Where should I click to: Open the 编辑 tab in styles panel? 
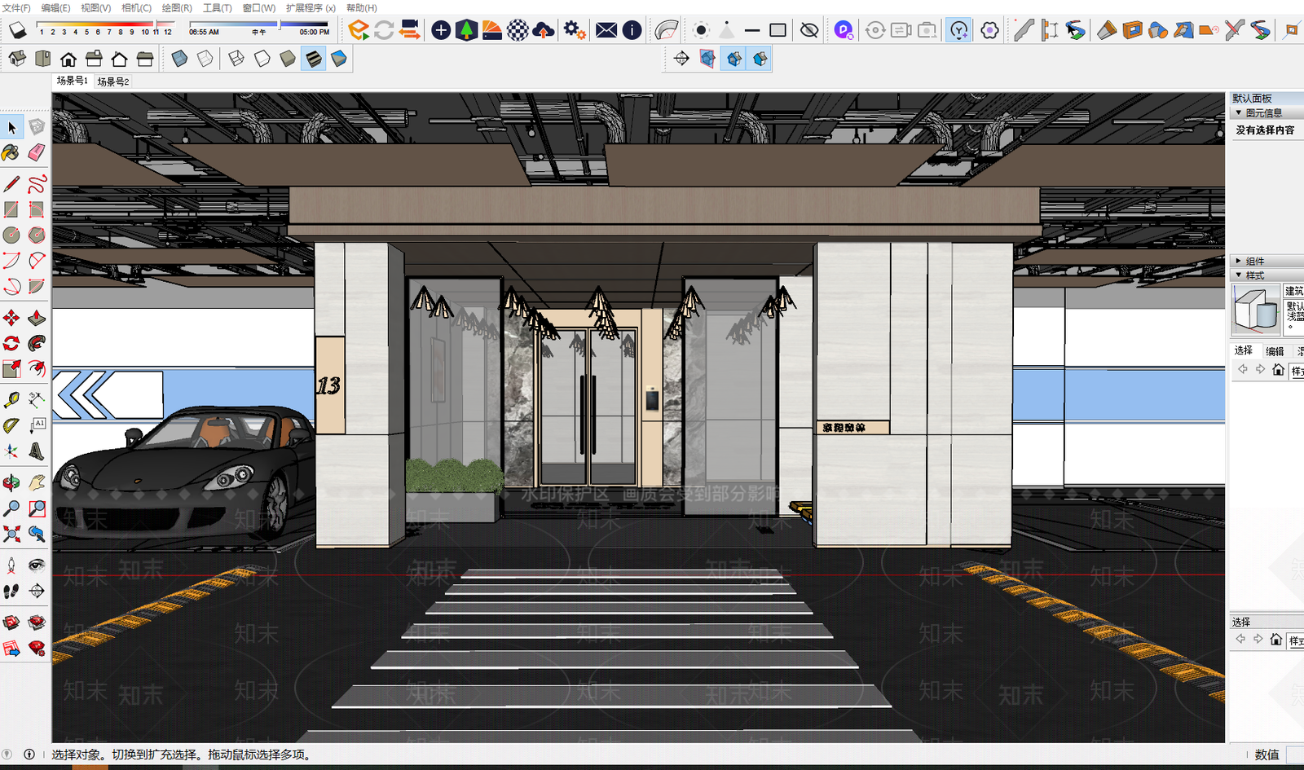(1275, 351)
